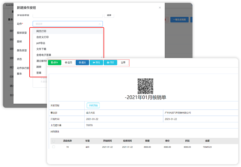Screen dimensions: 241x167
Task: Choose 金格电子签章 option in the list
Action: click(68, 55)
